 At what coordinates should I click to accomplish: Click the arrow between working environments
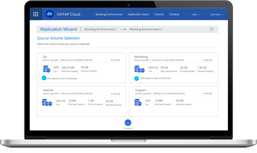pyautogui.click(x=123, y=29)
